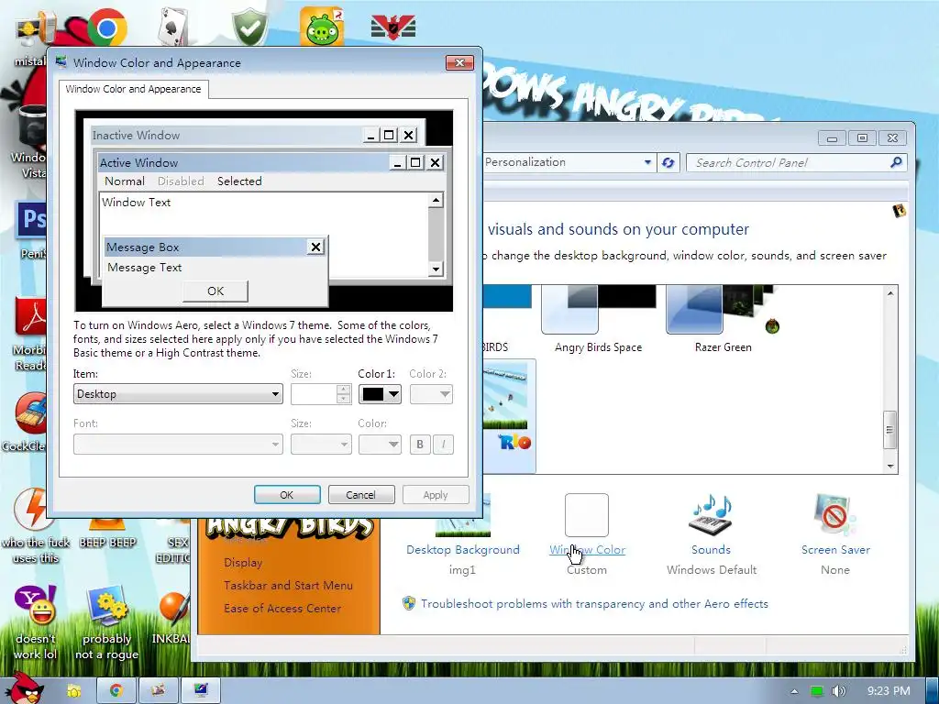Image resolution: width=939 pixels, height=704 pixels.
Task: Click the search magnifier in Control Panel
Action: tap(896, 162)
